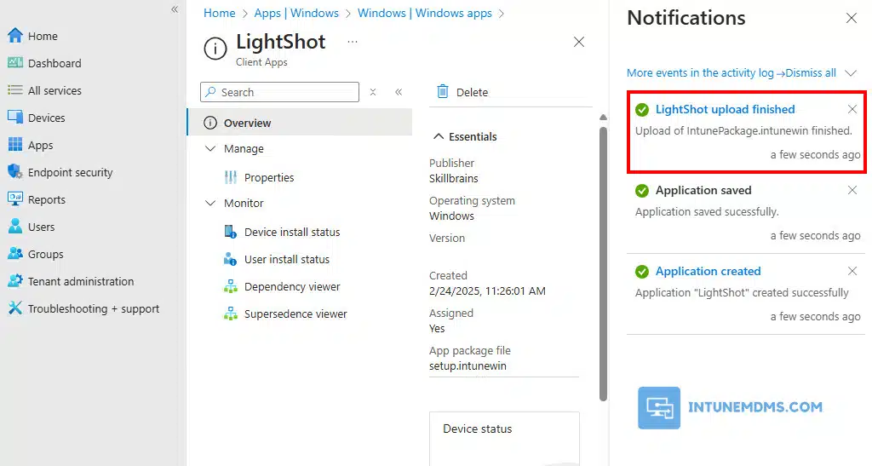This screenshot has height=466, width=872.
Task: Collapse the Manage menu group
Action: click(x=211, y=148)
